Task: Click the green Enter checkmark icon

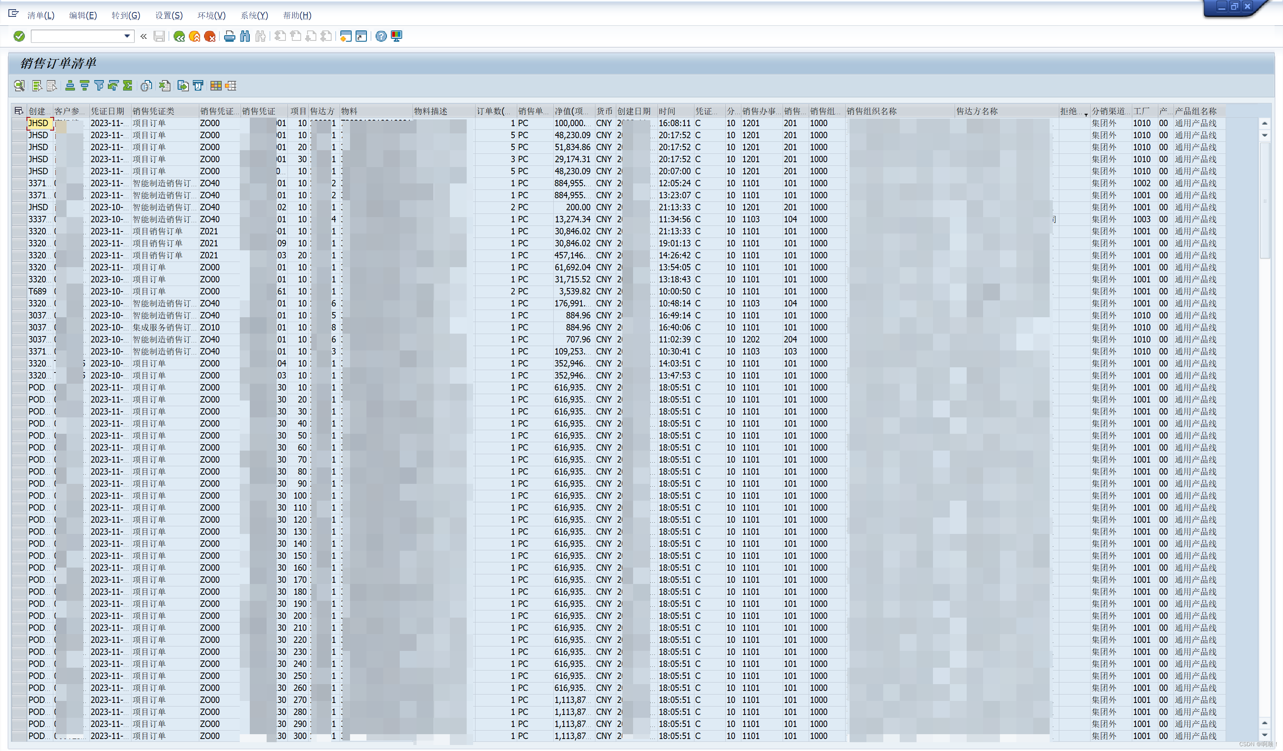Action: coord(19,36)
